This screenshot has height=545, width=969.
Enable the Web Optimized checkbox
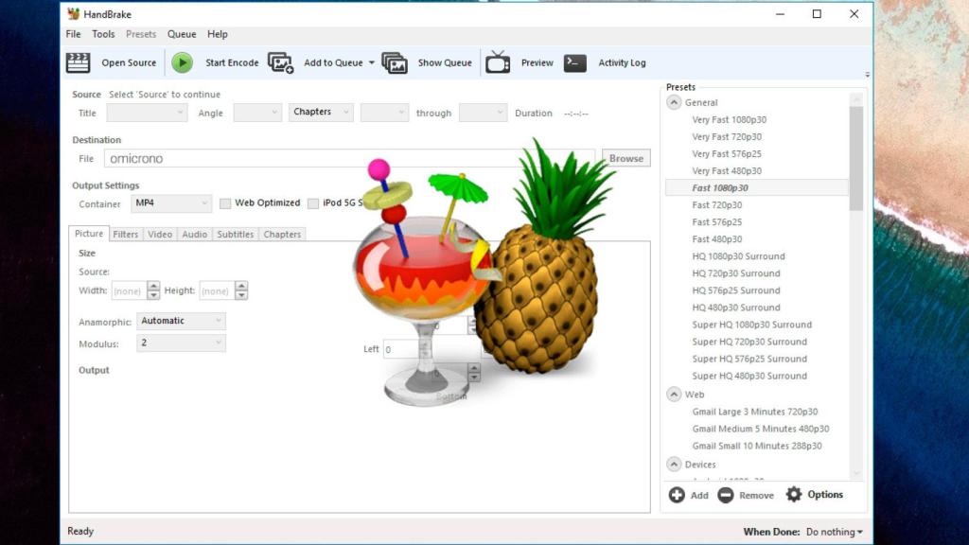225,203
